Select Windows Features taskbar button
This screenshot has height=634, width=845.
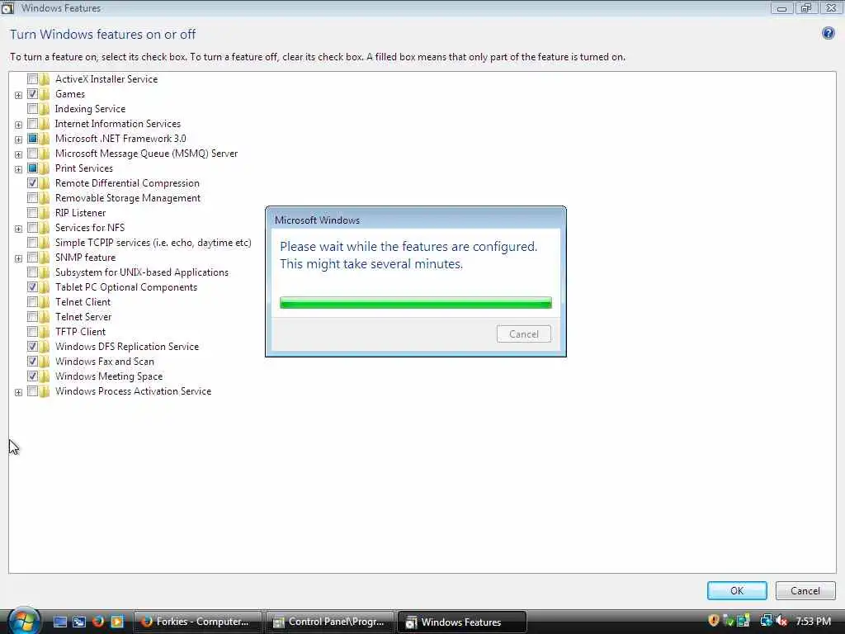462,622
